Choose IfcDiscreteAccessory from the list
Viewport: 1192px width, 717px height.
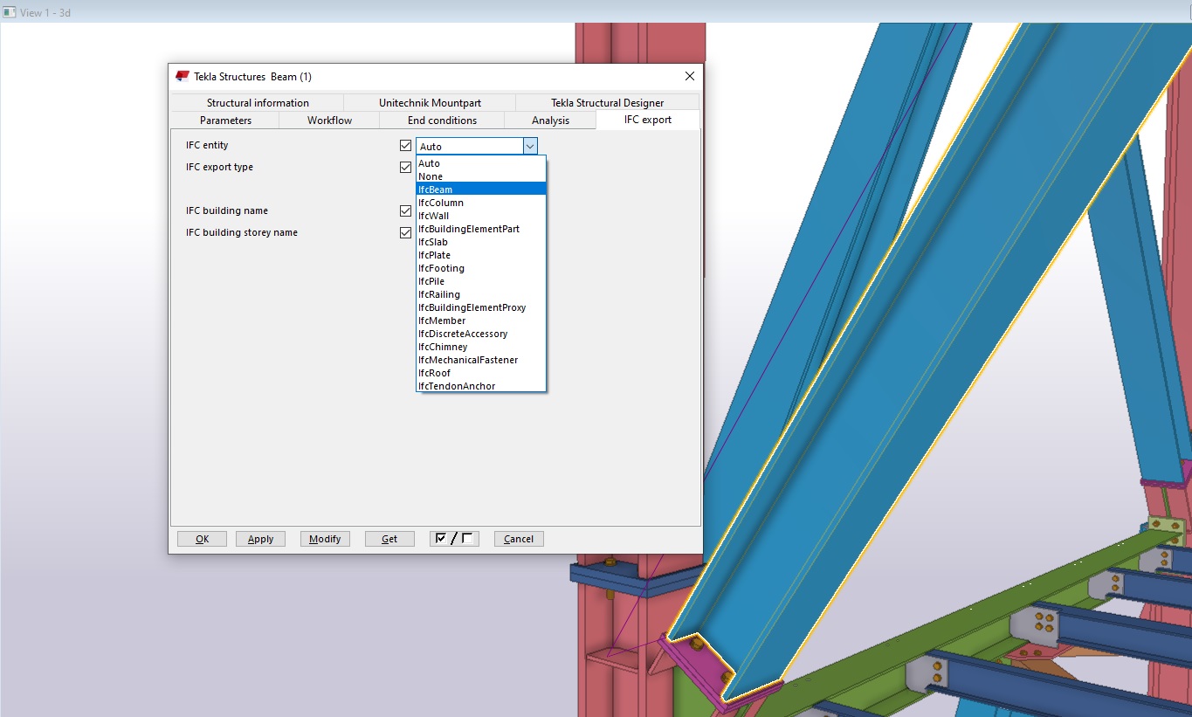481,334
